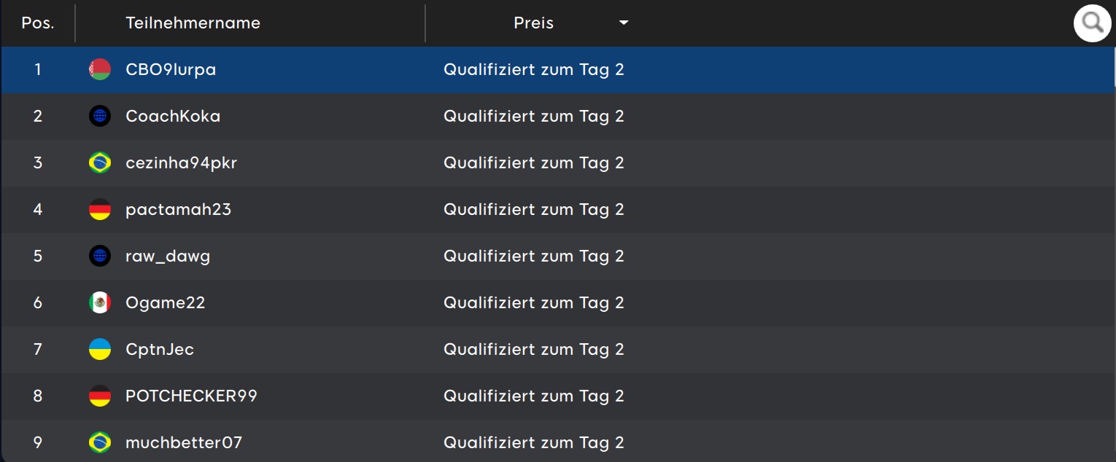The image size is (1116, 462).
Task: Click the globe icon beside raw_dawg
Action: (x=100, y=257)
